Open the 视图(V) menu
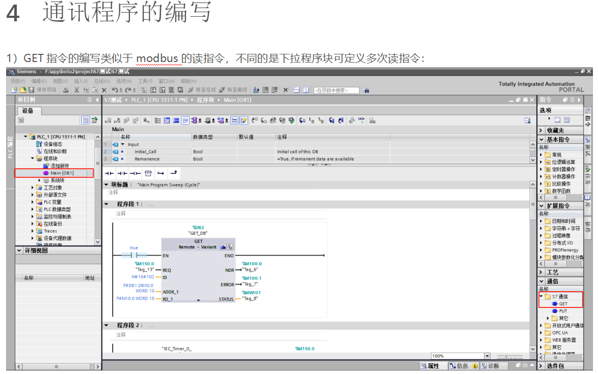Image resolution: width=598 pixels, height=374 pixels. (x=60, y=81)
